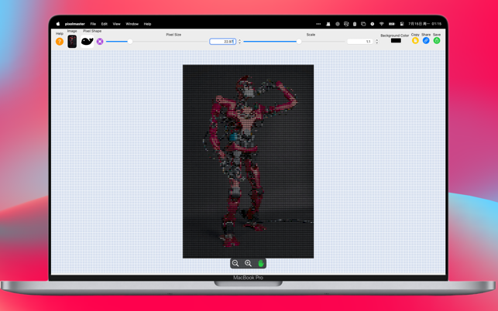This screenshot has height=311, width=498.
Task: Open the View menu
Action: 116,24
